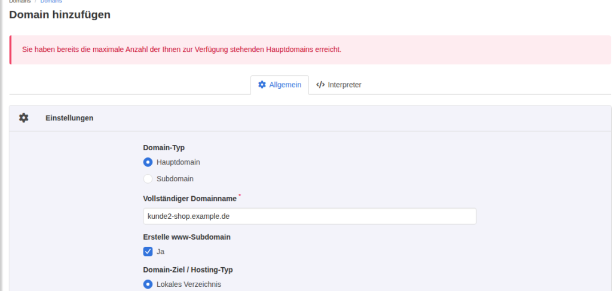Click the Einstellungen section header text

(x=69, y=117)
